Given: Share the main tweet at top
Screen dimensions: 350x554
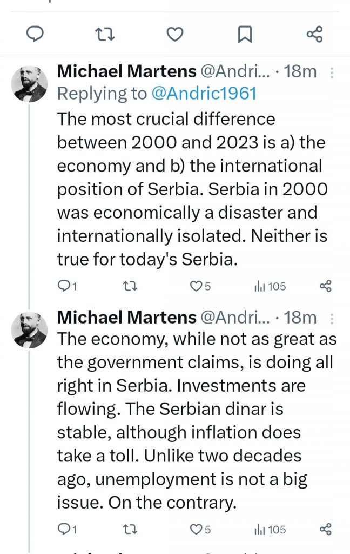Looking at the screenshot, I should (x=314, y=35).
